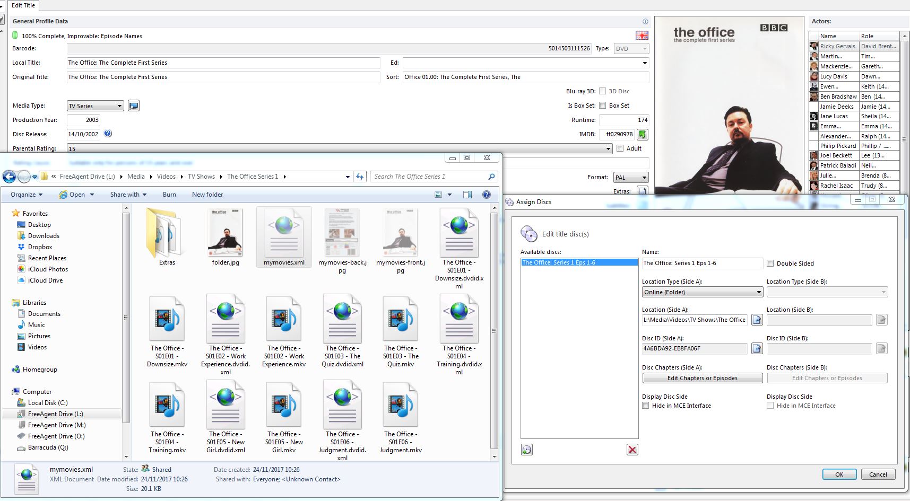910x501 pixels.
Task: Check the Adult checkbox
Action: pos(620,148)
